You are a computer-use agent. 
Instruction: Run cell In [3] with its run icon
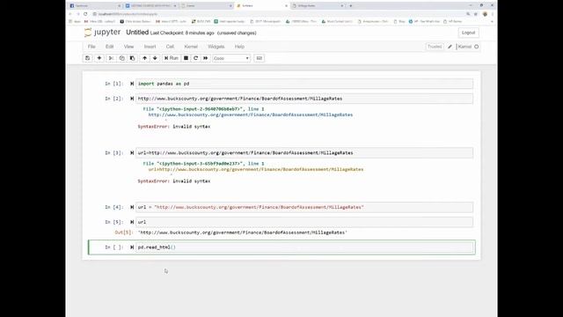click(x=132, y=153)
